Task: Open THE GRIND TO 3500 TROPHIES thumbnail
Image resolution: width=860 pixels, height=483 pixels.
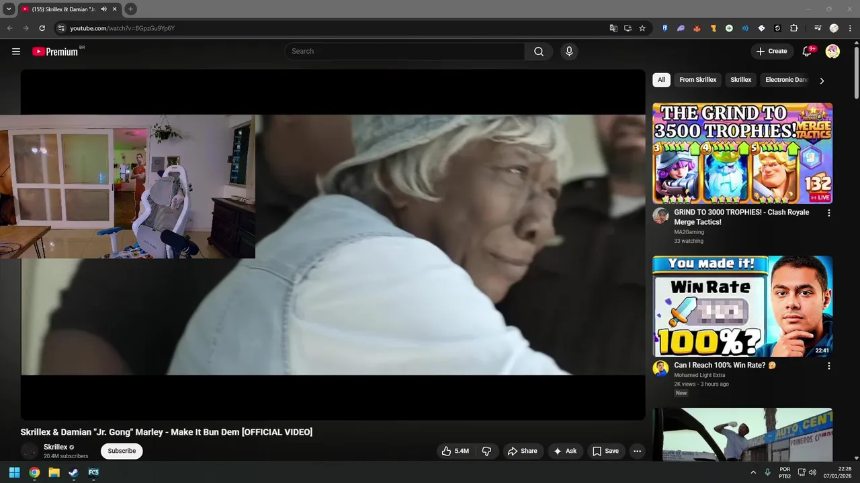Action: pos(742,153)
